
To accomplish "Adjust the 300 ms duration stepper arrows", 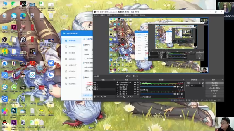I will tap(203, 86).
